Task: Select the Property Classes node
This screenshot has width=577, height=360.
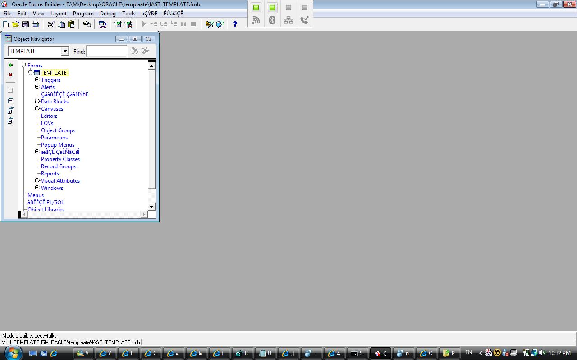Action: [60, 159]
